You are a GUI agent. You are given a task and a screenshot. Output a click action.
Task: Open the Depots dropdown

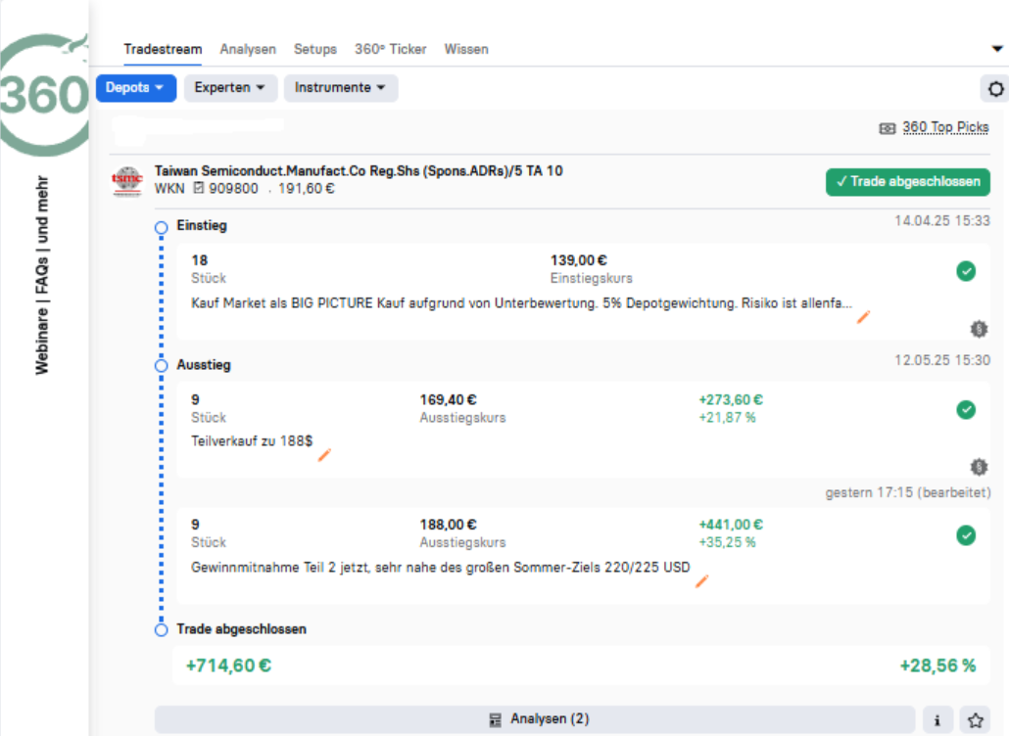(136, 87)
